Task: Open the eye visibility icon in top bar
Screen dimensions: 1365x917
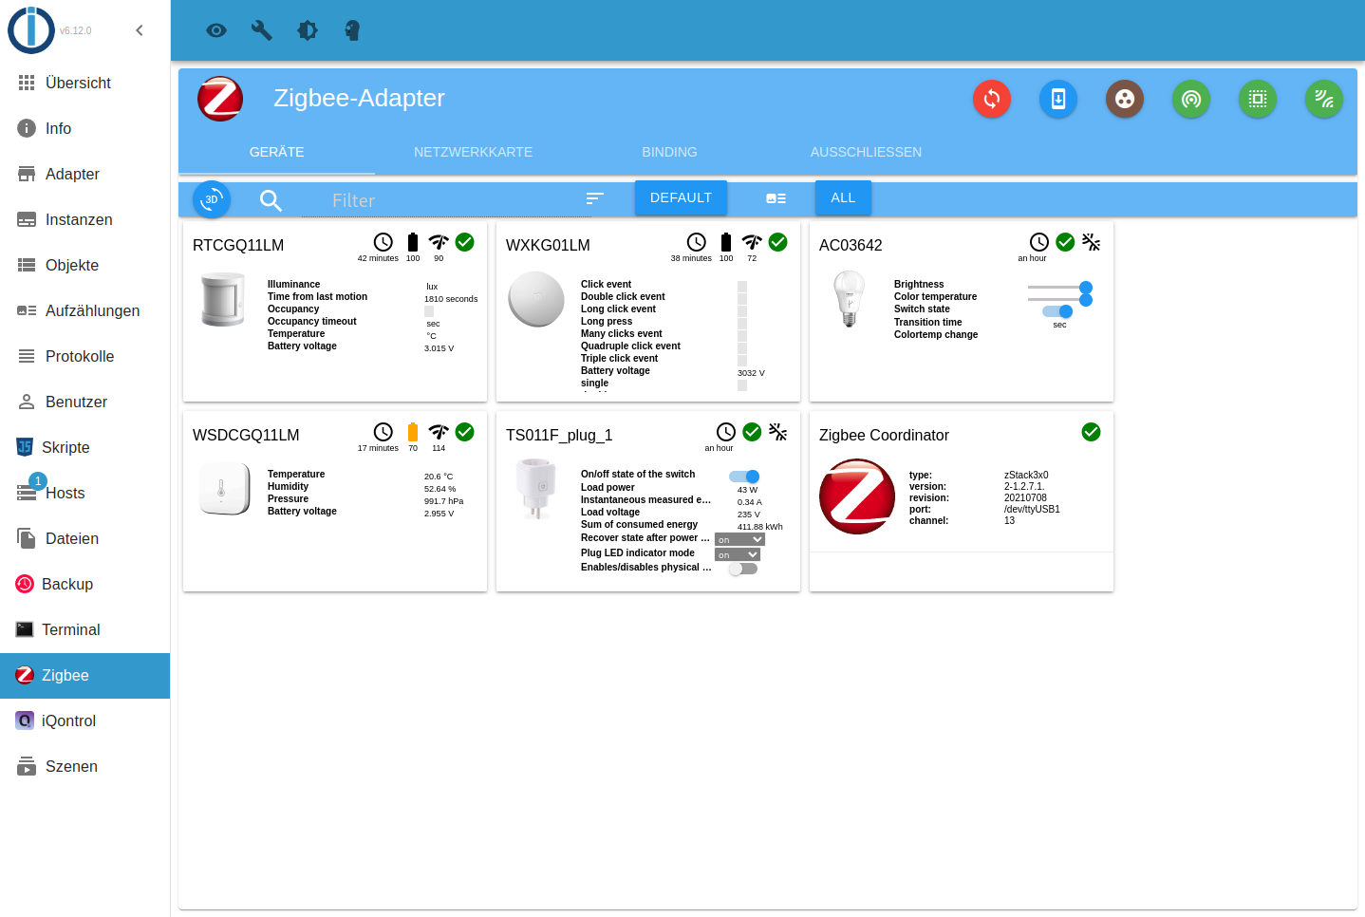Action: click(216, 30)
